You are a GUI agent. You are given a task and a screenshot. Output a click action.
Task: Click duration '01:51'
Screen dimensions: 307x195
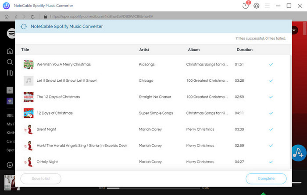(239, 64)
